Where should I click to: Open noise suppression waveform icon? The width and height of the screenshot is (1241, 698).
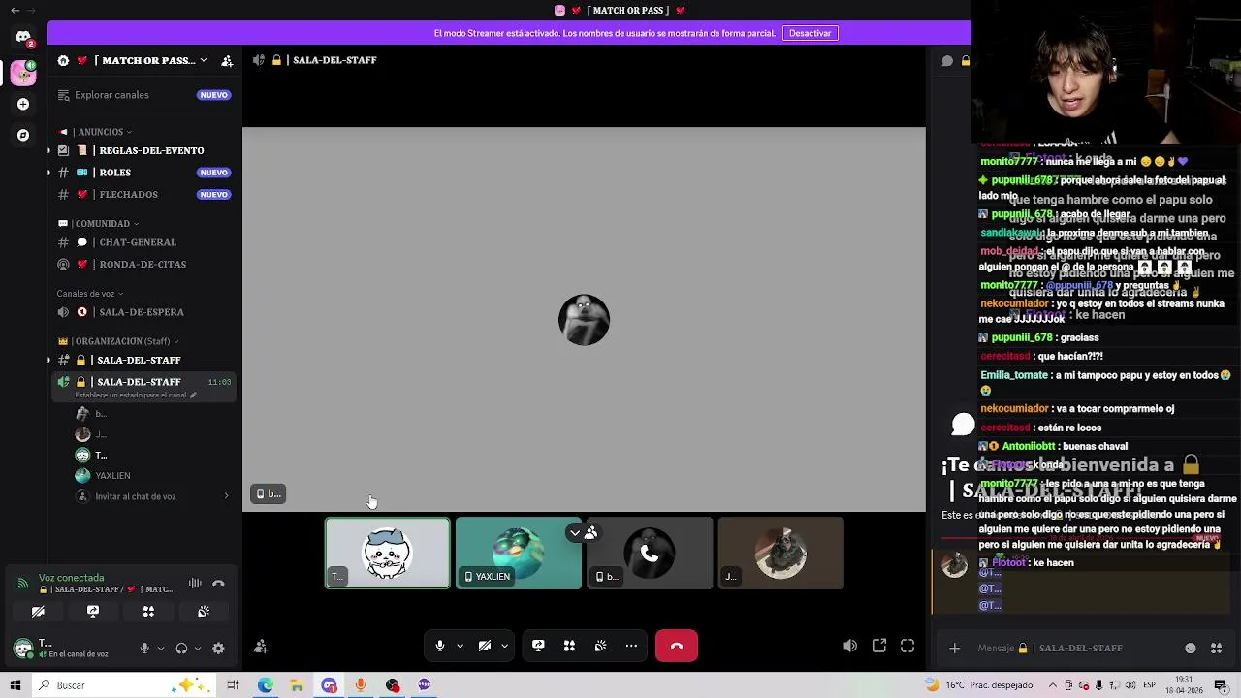(195, 584)
